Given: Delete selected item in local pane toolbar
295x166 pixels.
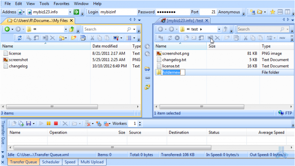Looking at the screenshot, I should (52, 38).
